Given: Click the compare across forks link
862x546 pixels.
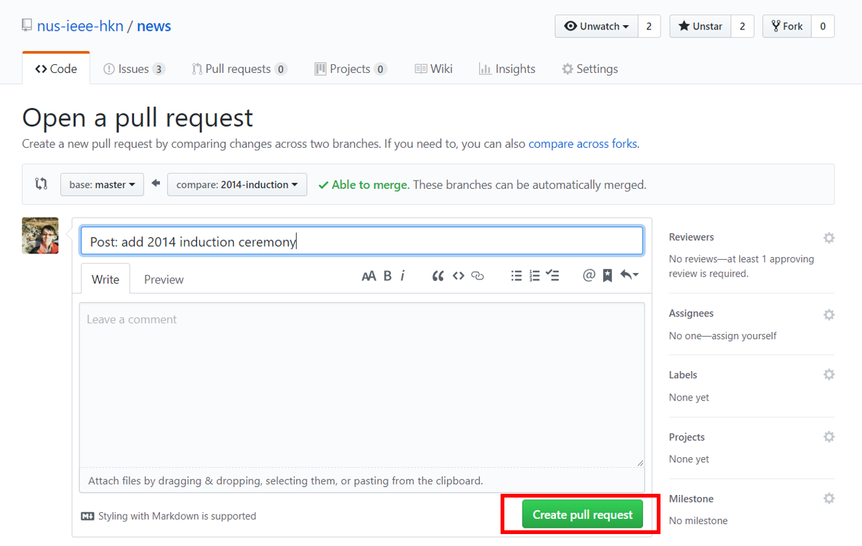Looking at the screenshot, I should [x=583, y=143].
